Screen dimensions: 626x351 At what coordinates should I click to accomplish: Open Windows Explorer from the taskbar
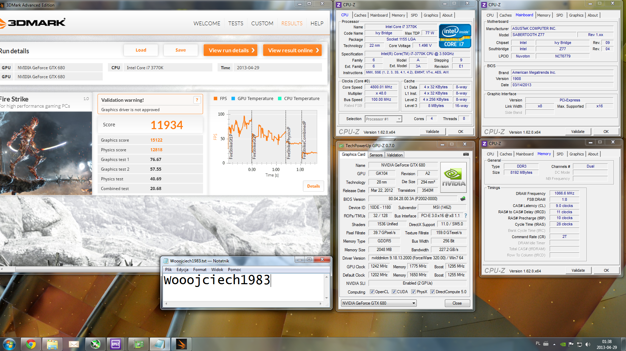tap(52, 344)
